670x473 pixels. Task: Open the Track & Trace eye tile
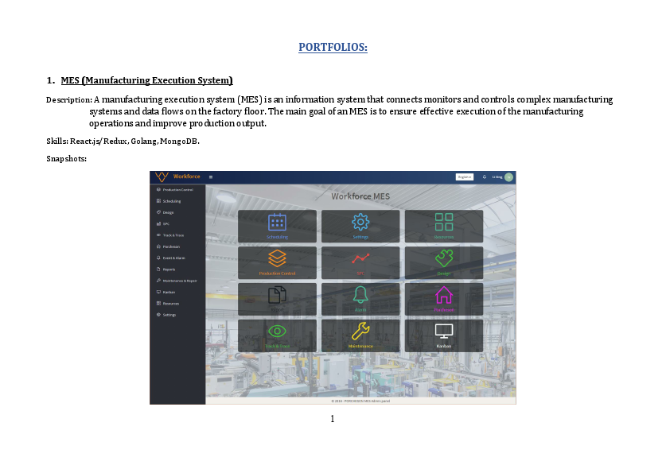(x=278, y=335)
